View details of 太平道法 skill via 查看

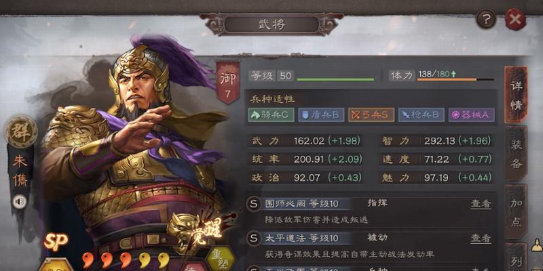[x=481, y=238]
